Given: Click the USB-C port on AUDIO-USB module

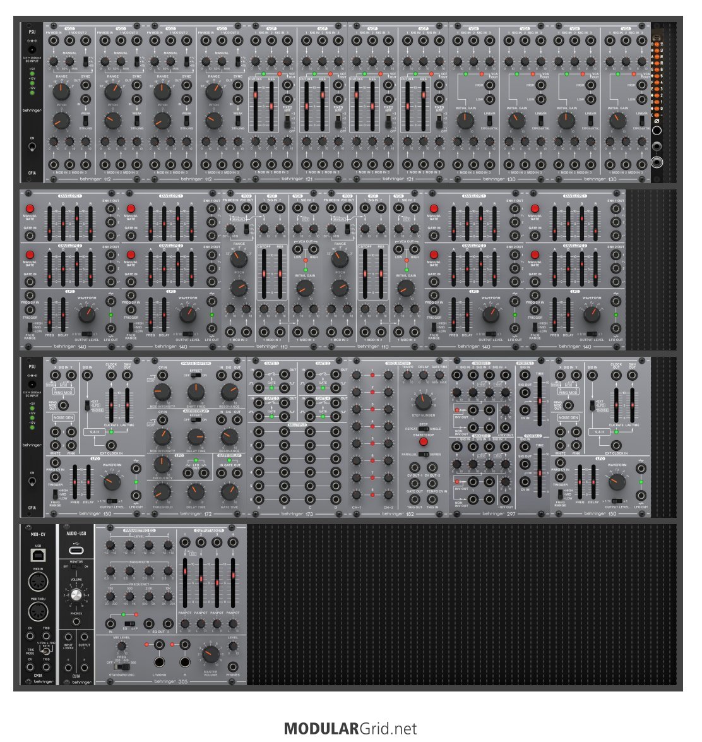Looking at the screenshot, I should coord(76,550).
